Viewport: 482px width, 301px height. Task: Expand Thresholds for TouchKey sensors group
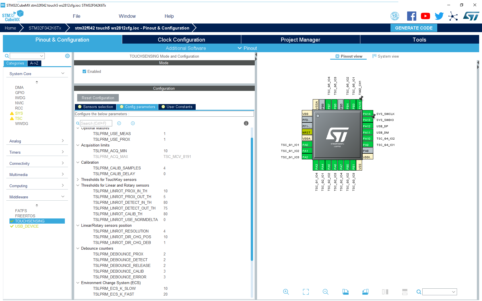click(78, 179)
